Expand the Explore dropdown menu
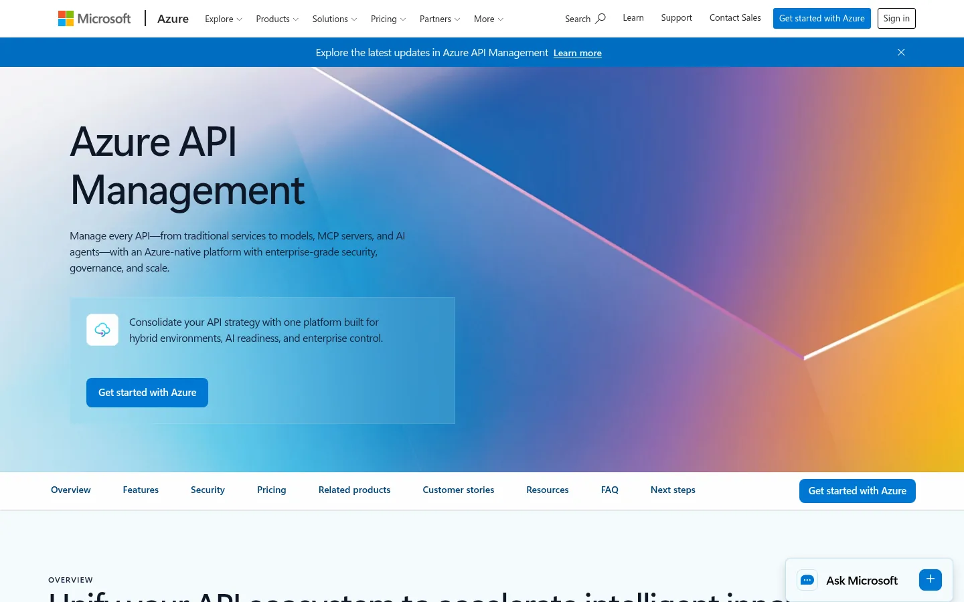The height and width of the screenshot is (602, 964). click(224, 19)
